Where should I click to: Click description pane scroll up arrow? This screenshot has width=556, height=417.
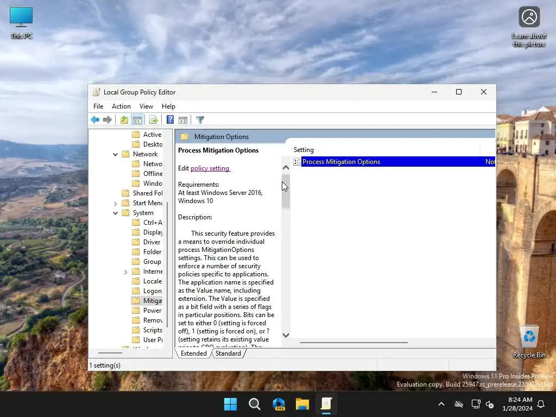[x=286, y=168]
